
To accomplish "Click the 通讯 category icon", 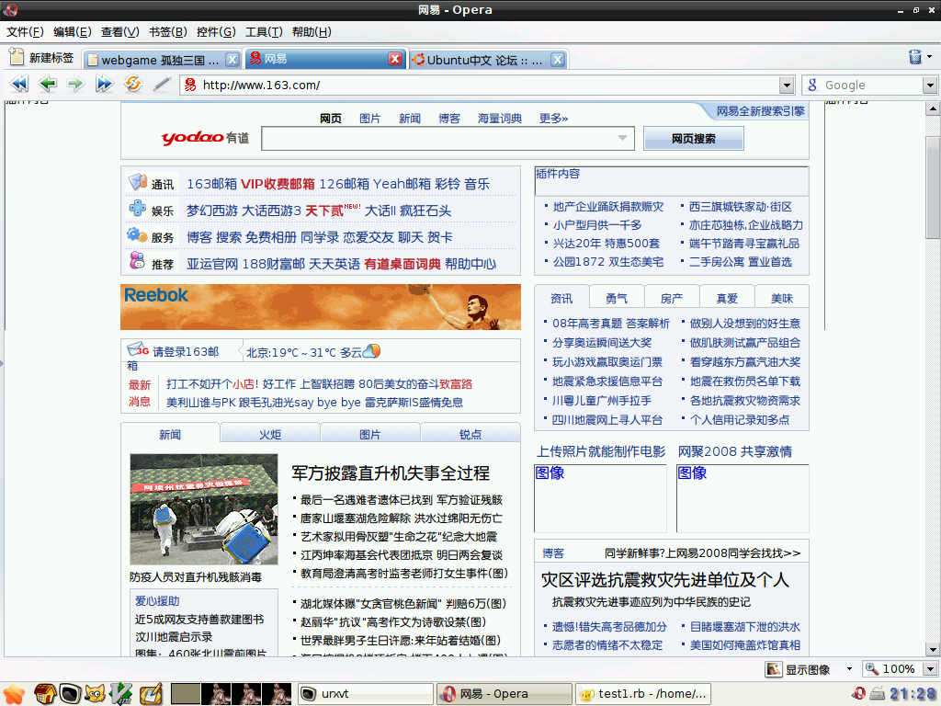I will 138,181.
